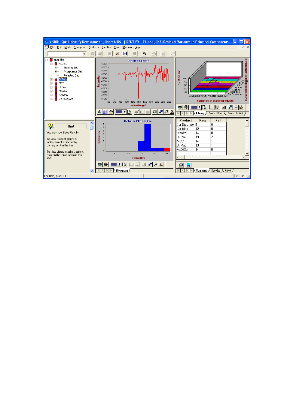This screenshot has width=287, height=405.
Task: Click the camera icon under Outside Spectra
Action: click(99, 112)
